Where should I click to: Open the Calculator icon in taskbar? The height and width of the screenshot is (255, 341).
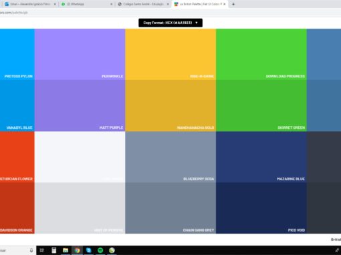click(54, 250)
